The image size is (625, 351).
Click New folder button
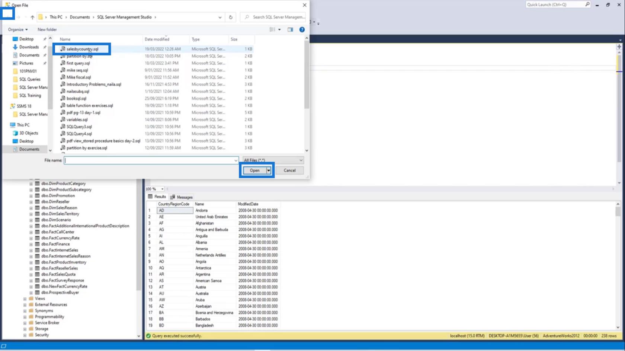47,29
